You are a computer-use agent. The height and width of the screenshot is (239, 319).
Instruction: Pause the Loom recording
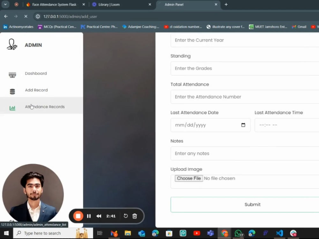tap(89, 216)
